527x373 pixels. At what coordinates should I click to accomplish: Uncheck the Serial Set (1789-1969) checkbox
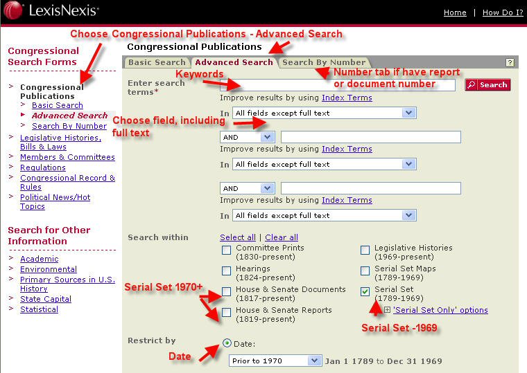pyautogui.click(x=365, y=291)
